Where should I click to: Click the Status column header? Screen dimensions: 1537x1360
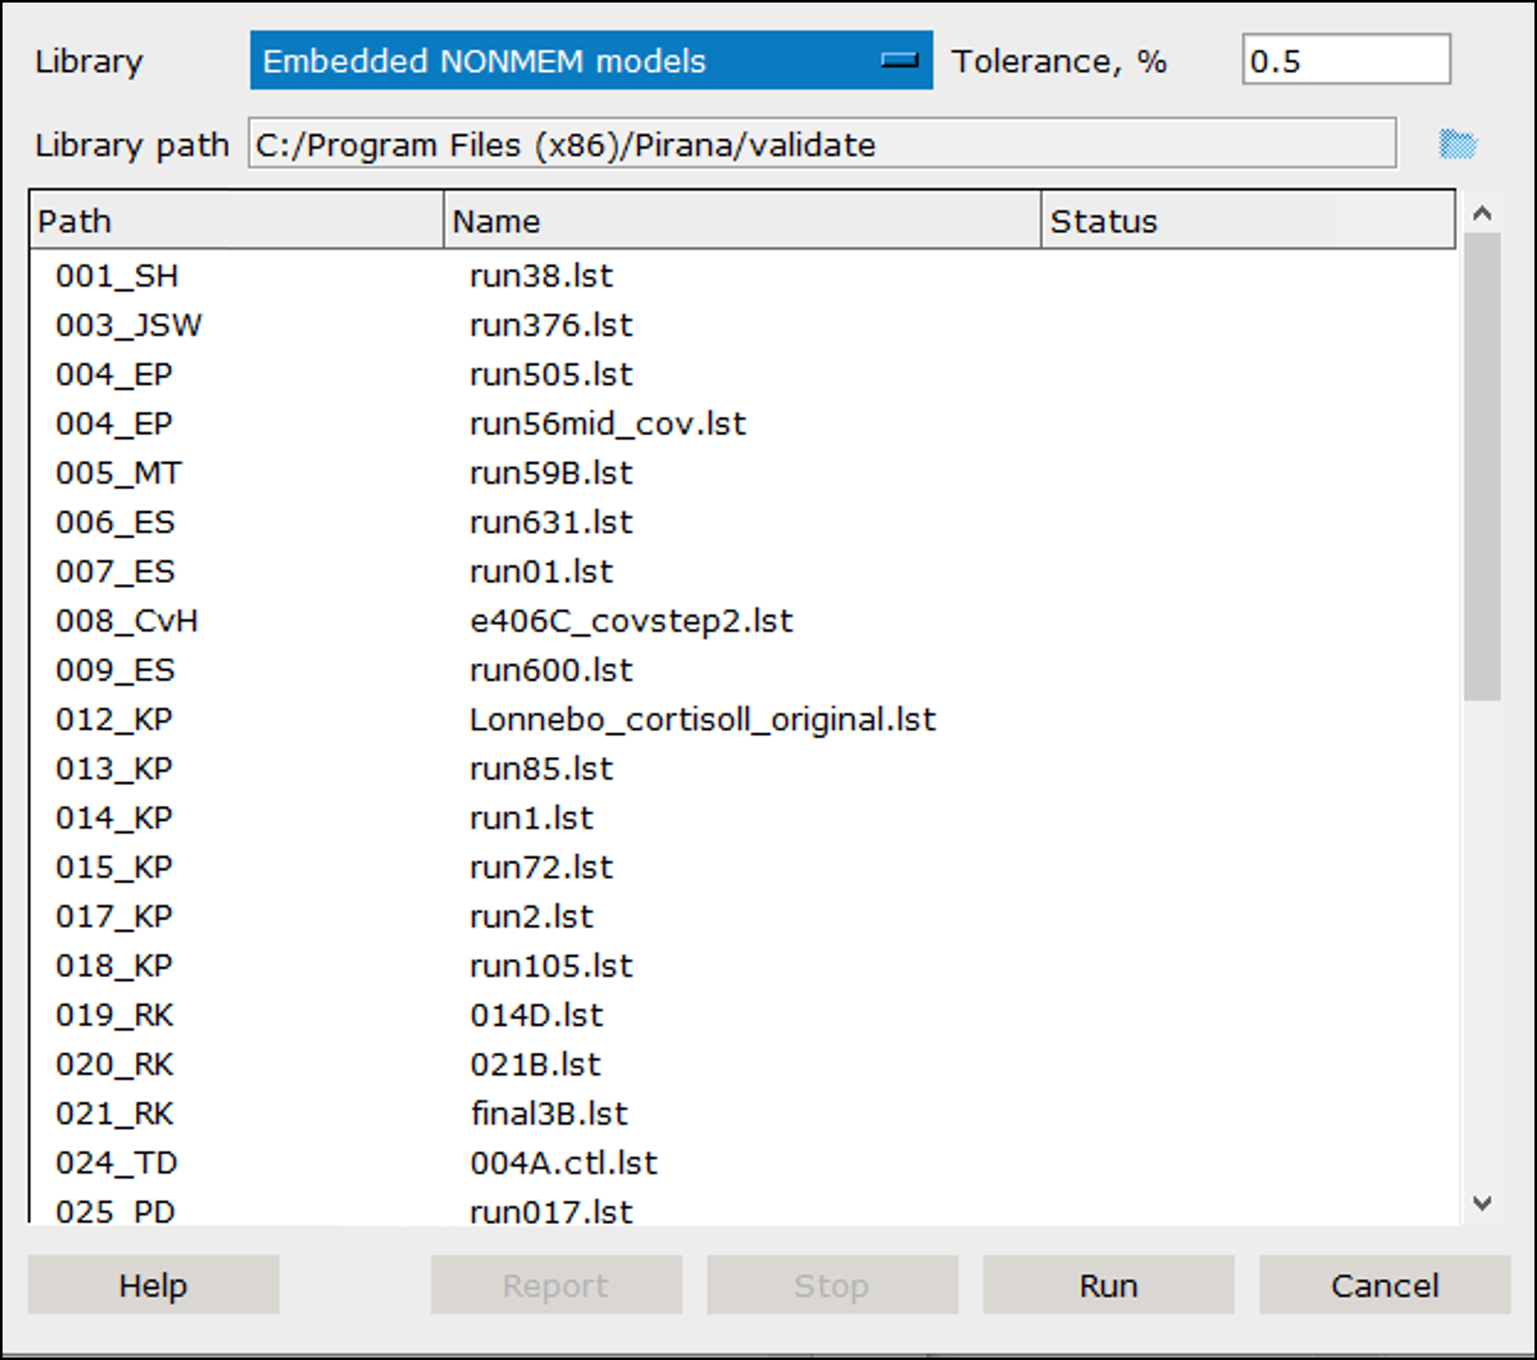pyautogui.click(x=1249, y=219)
